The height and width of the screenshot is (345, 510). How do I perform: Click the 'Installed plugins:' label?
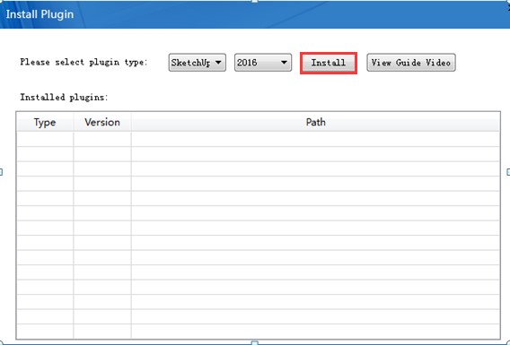[64, 97]
